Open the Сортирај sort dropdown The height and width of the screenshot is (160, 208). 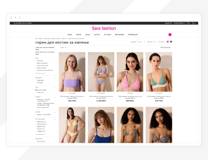[x=140, y=42]
